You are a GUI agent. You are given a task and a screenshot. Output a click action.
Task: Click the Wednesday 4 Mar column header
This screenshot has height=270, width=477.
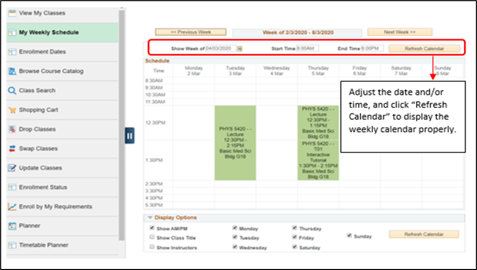point(276,71)
